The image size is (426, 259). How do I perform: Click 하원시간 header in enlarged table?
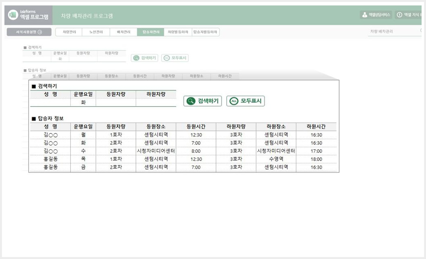316,126
